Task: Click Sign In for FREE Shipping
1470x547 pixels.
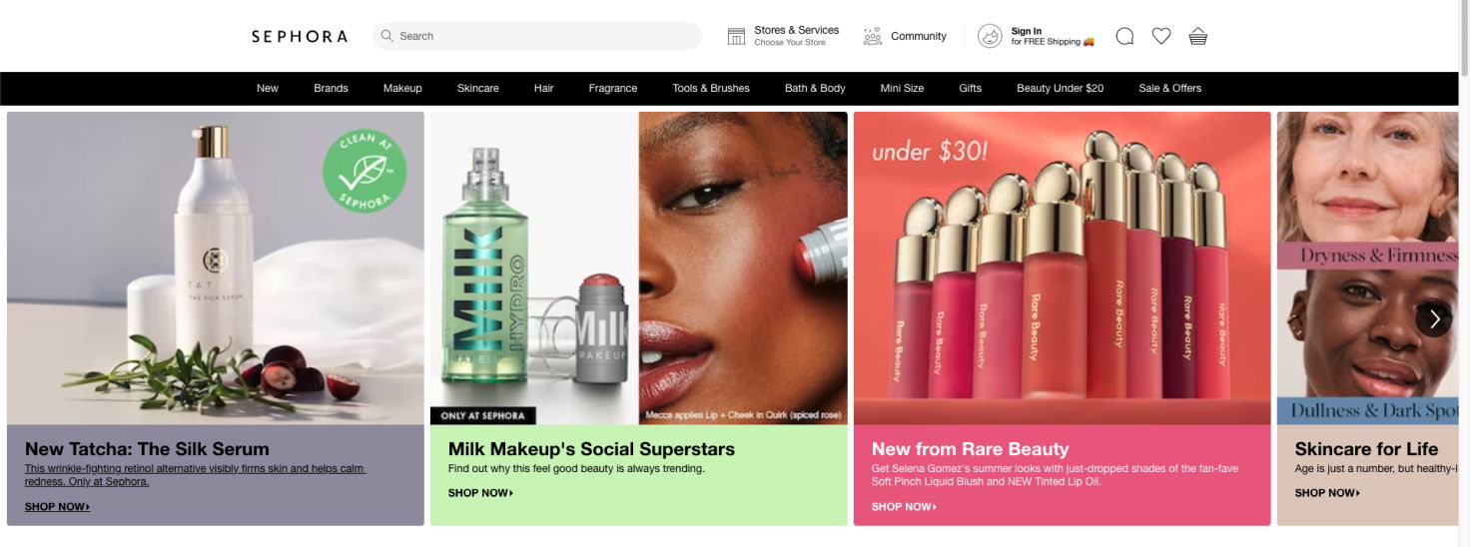Action: pos(1053,37)
